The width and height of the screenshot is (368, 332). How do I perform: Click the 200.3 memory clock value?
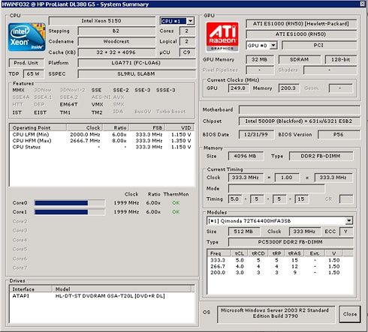[x=288, y=88]
